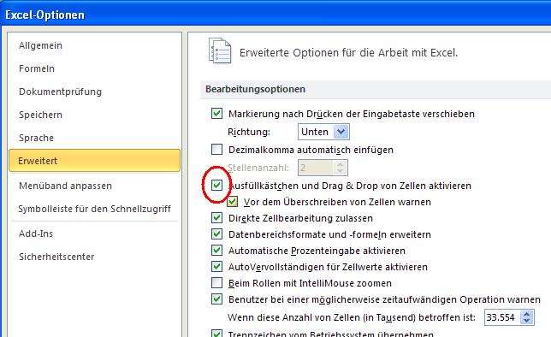
Task: Click the Stellenanzahl: label
Action: point(258,168)
